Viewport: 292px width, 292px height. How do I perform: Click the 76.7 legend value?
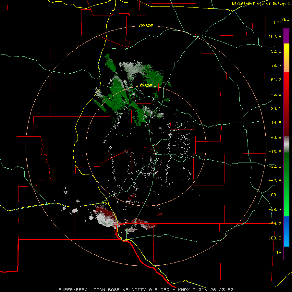[x=276, y=65]
